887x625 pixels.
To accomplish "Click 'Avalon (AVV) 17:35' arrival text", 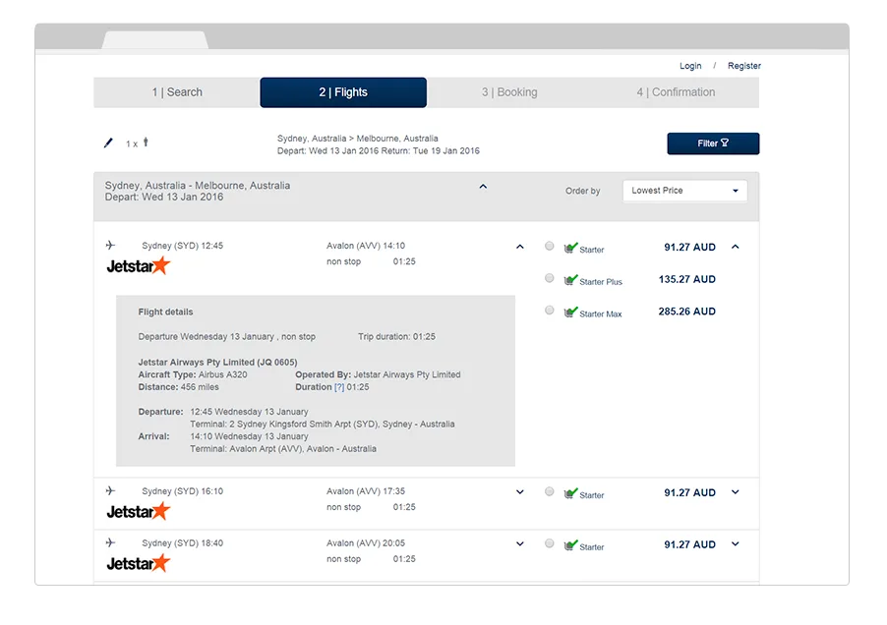I will [366, 491].
